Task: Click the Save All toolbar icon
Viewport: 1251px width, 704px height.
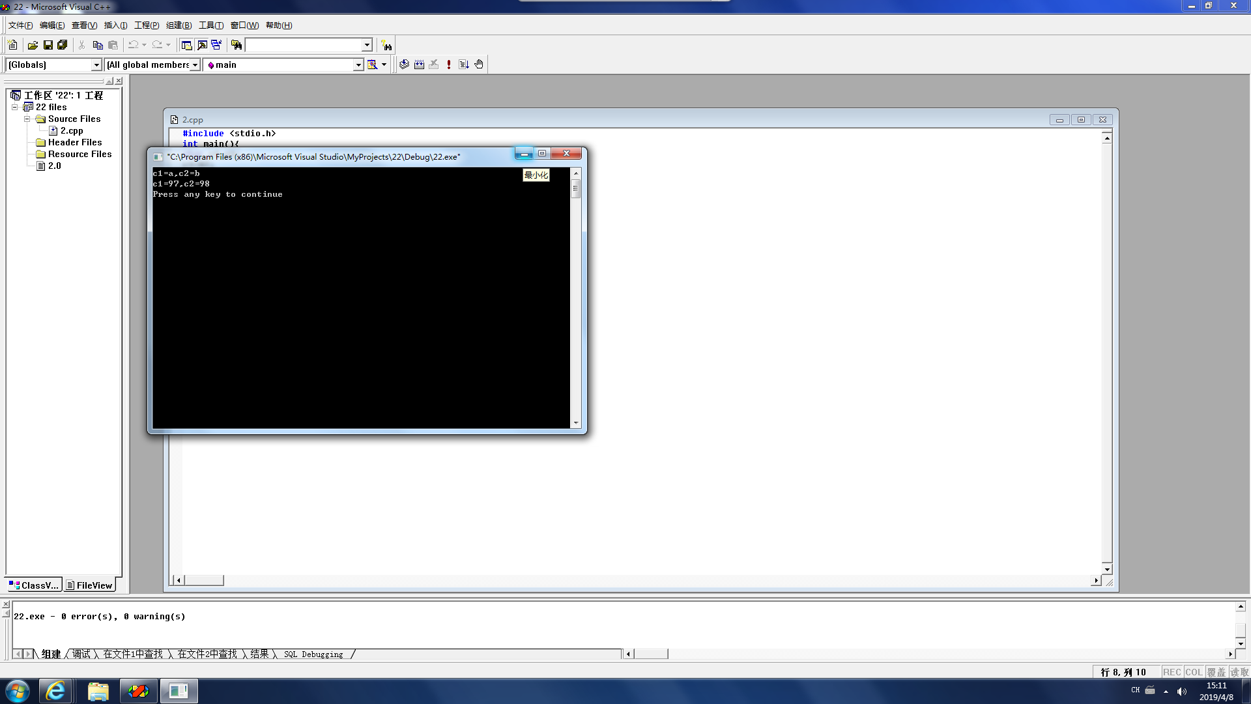Action: pyautogui.click(x=63, y=45)
